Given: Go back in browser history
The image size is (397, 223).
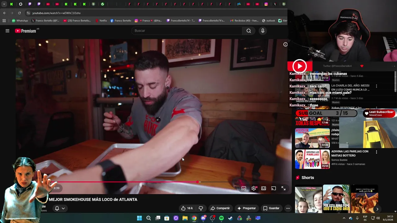Looking at the screenshot, I should (x=4, y=13).
